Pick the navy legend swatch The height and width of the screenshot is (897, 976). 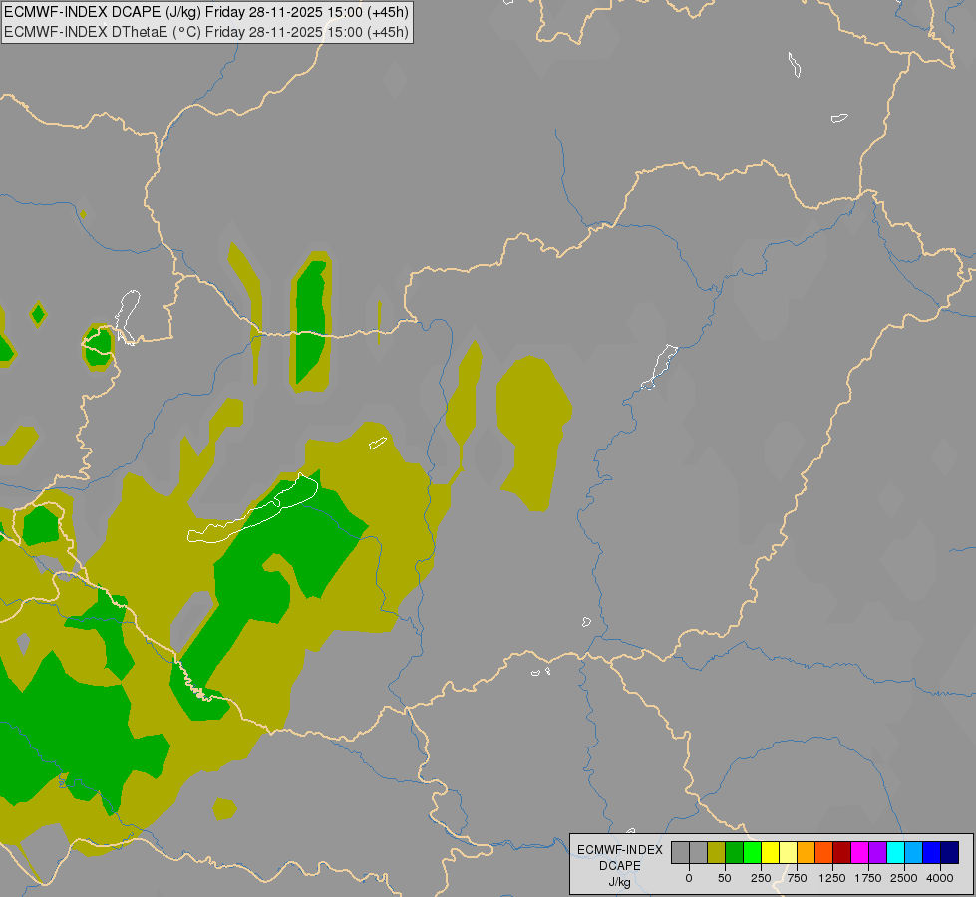pos(949,852)
